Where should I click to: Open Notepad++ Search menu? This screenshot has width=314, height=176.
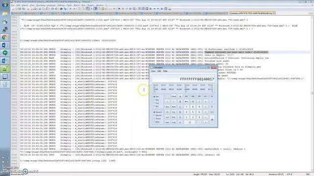[25, 5]
